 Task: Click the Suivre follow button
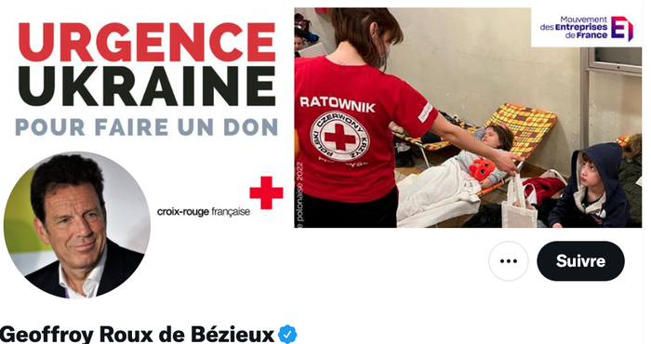point(580,261)
